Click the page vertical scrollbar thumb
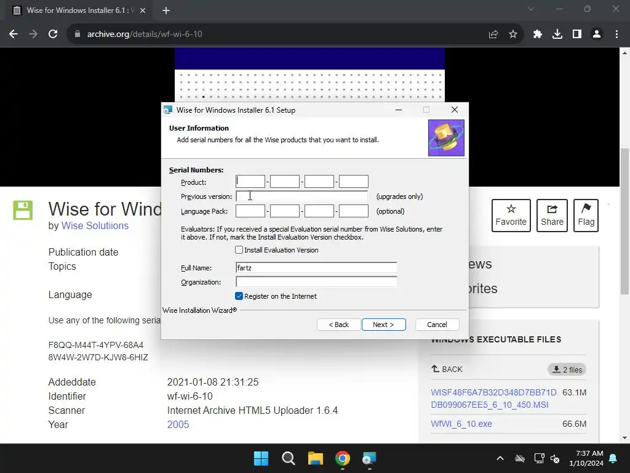Viewport: 630px width, 473px height. pos(625,221)
